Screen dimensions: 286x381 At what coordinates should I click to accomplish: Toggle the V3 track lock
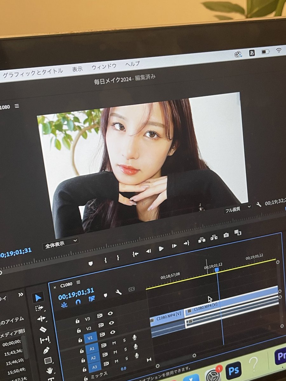pyautogui.click(x=77, y=321)
